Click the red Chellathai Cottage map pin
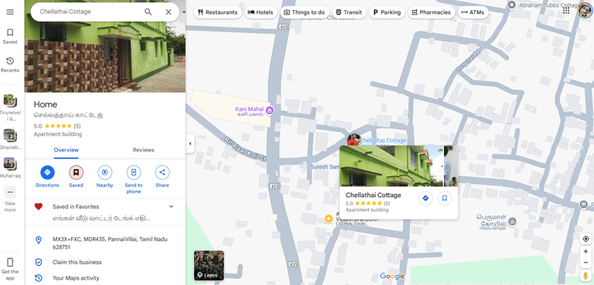The height and width of the screenshot is (285, 594). click(353, 143)
